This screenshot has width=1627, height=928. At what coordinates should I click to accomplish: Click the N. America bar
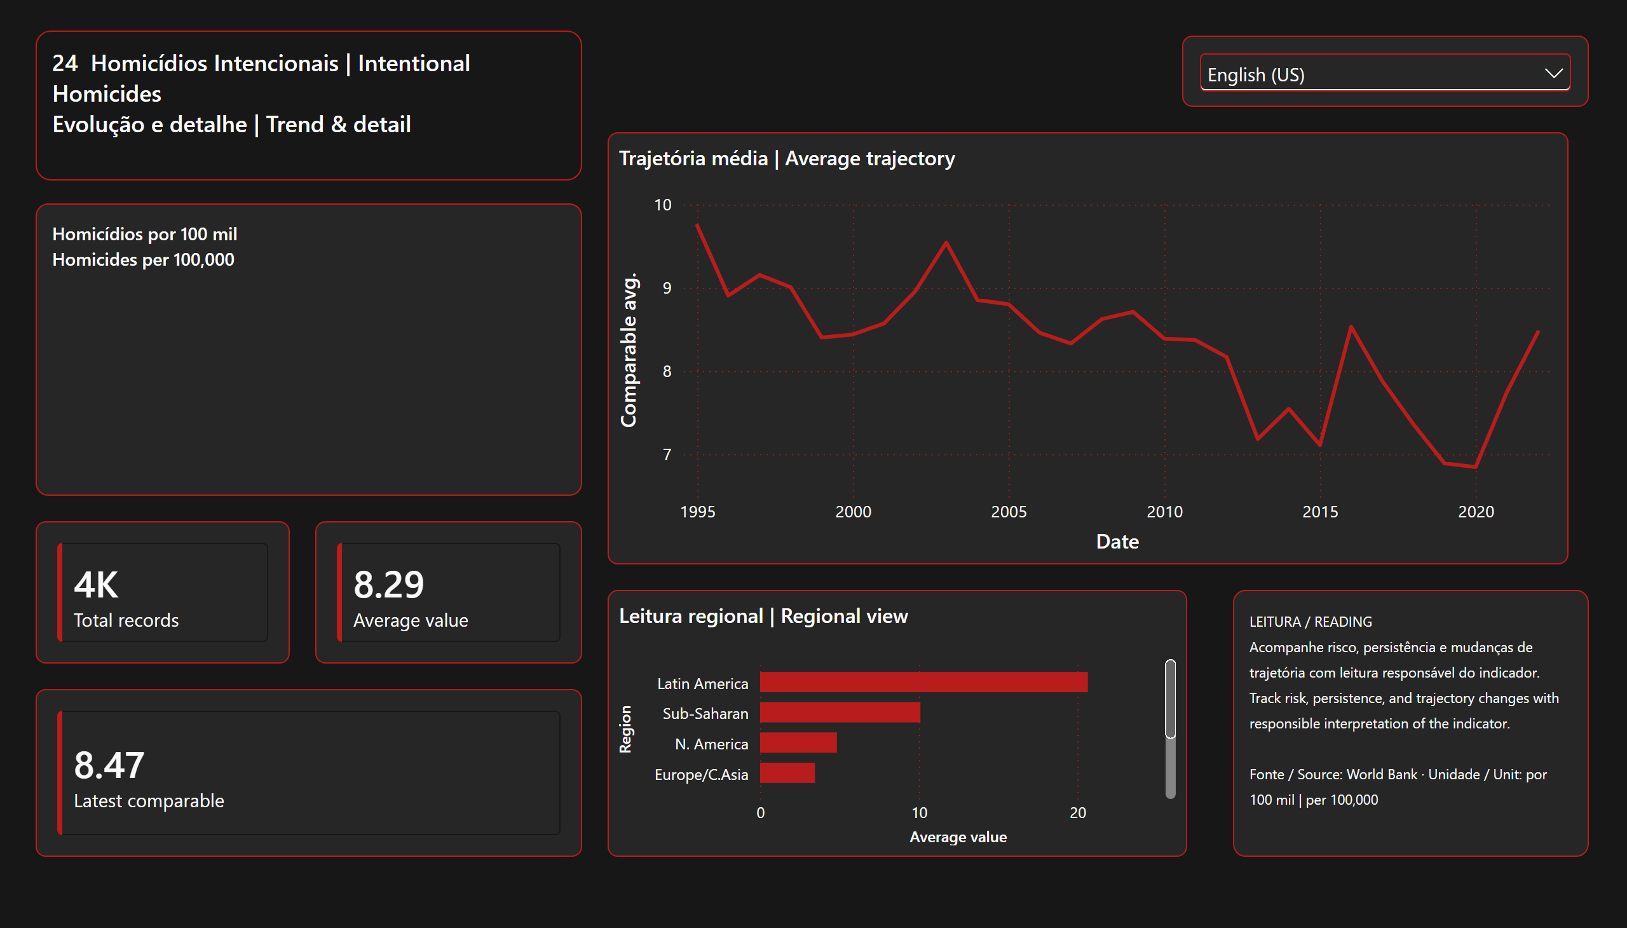798,742
